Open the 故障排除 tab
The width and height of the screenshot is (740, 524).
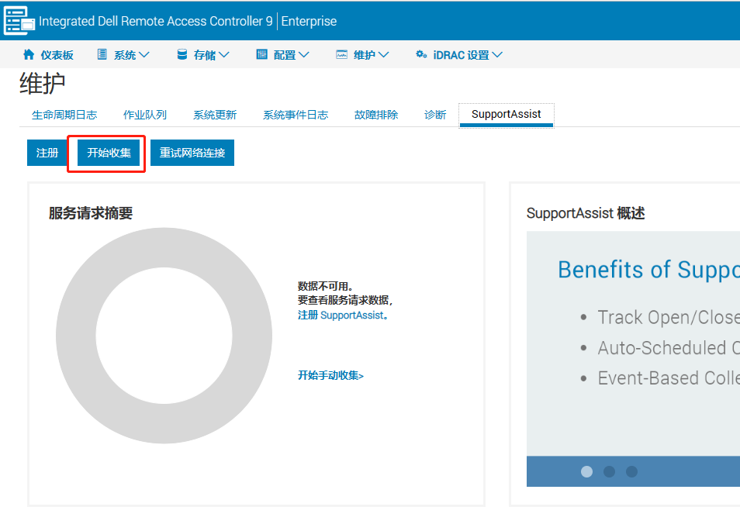click(x=376, y=113)
